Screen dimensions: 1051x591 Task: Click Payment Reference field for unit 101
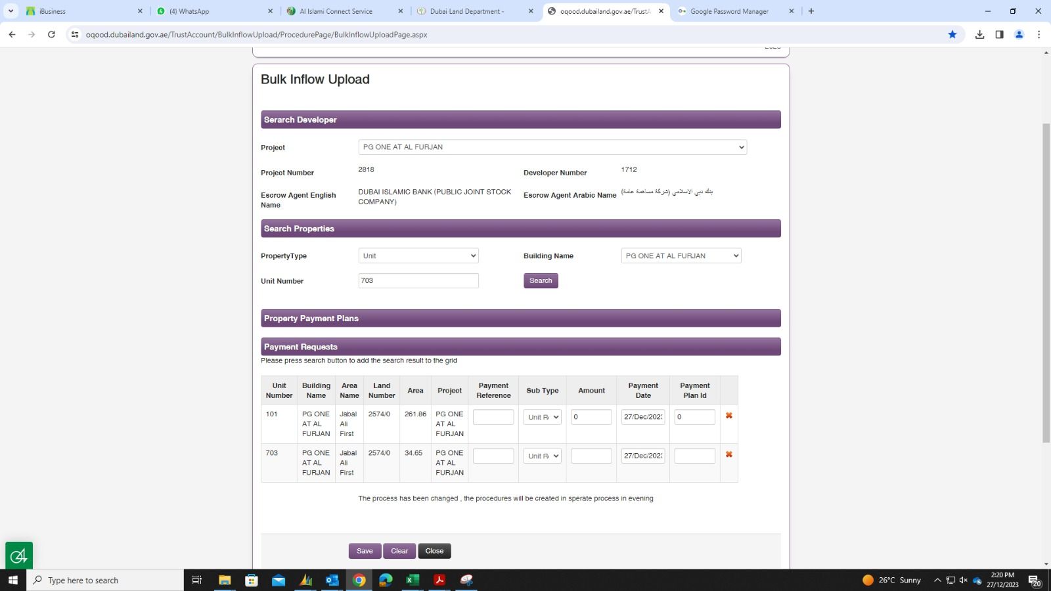point(493,417)
